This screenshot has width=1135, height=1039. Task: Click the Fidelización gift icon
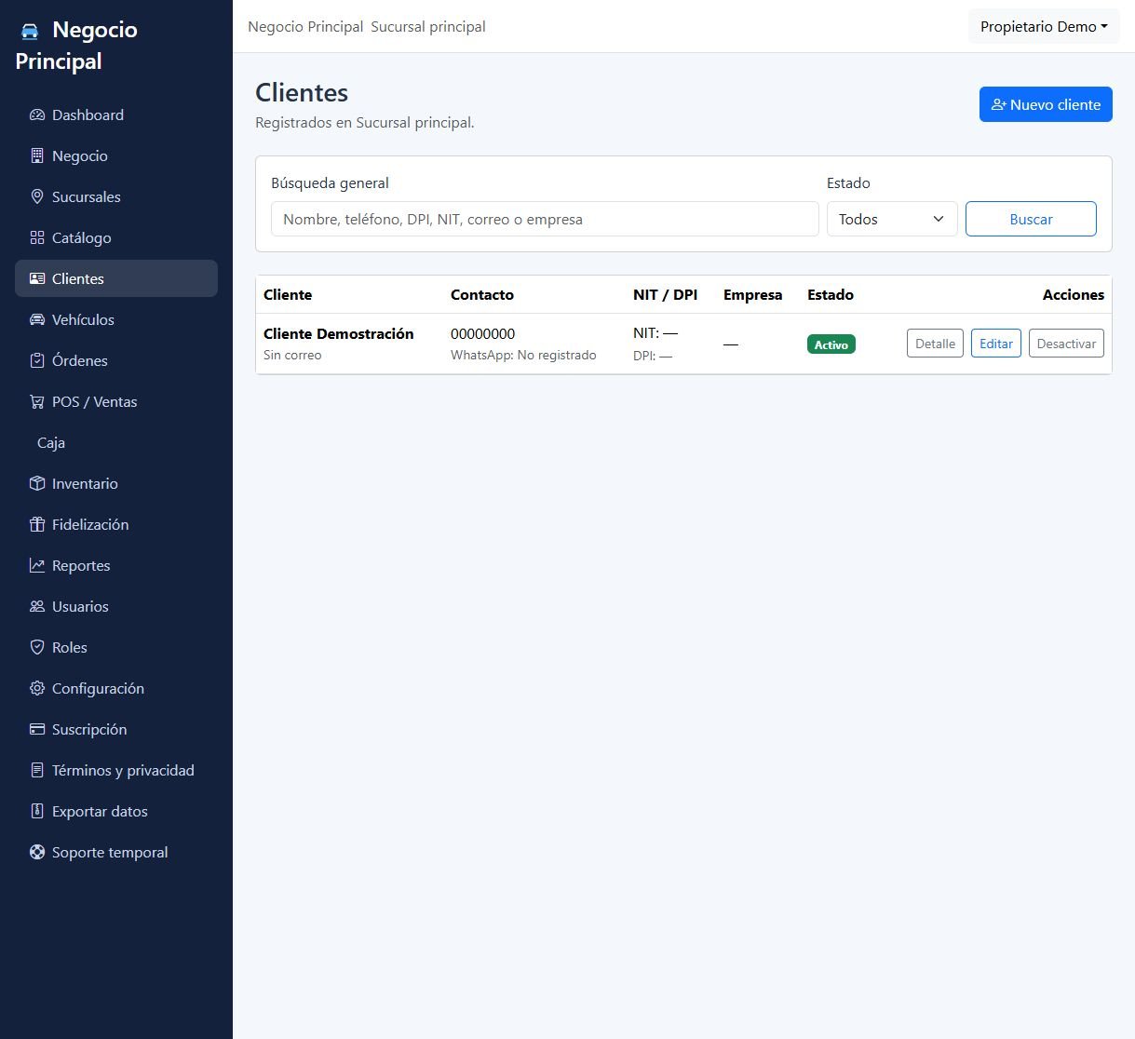(37, 525)
